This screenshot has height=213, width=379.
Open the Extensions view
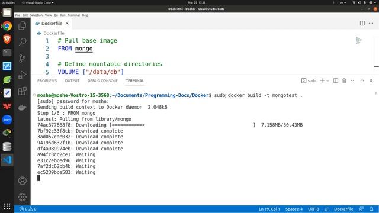click(23, 91)
